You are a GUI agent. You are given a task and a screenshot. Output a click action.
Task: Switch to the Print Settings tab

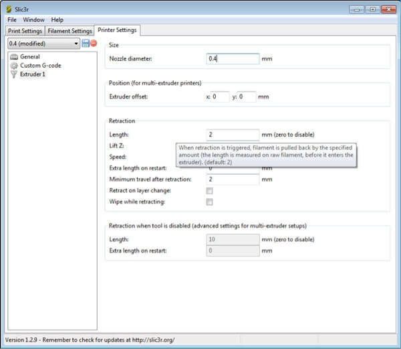(x=25, y=31)
